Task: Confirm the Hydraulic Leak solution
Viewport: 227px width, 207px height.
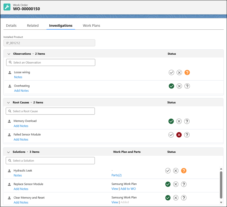Action: (x=168, y=171)
